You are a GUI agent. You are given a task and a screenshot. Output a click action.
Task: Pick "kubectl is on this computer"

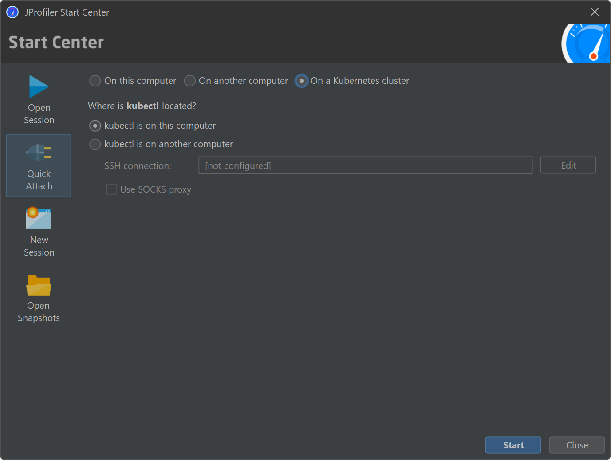[95, 126]
